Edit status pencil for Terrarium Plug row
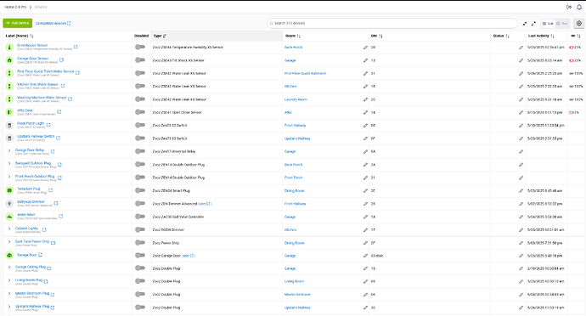This screenshot has width=586, height=316. pyautogui.click(x=521, y=191)
